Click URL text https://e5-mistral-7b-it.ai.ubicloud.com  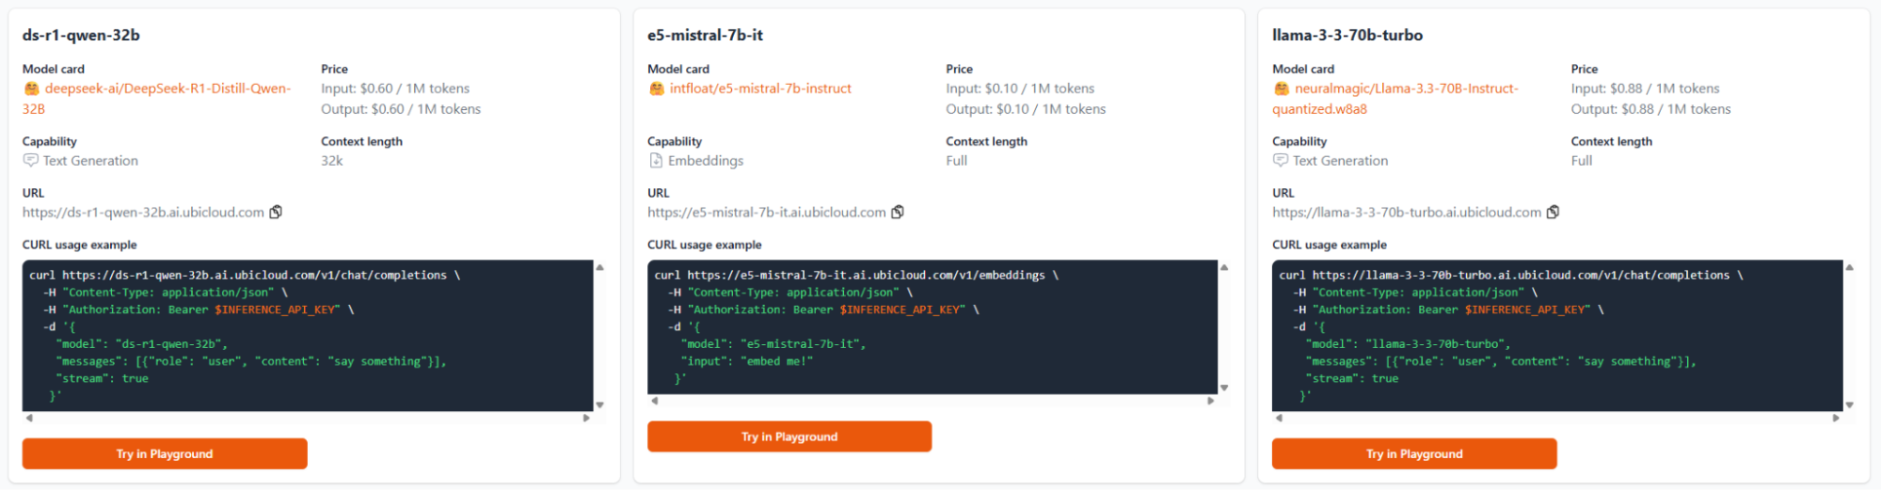[767, 213]
